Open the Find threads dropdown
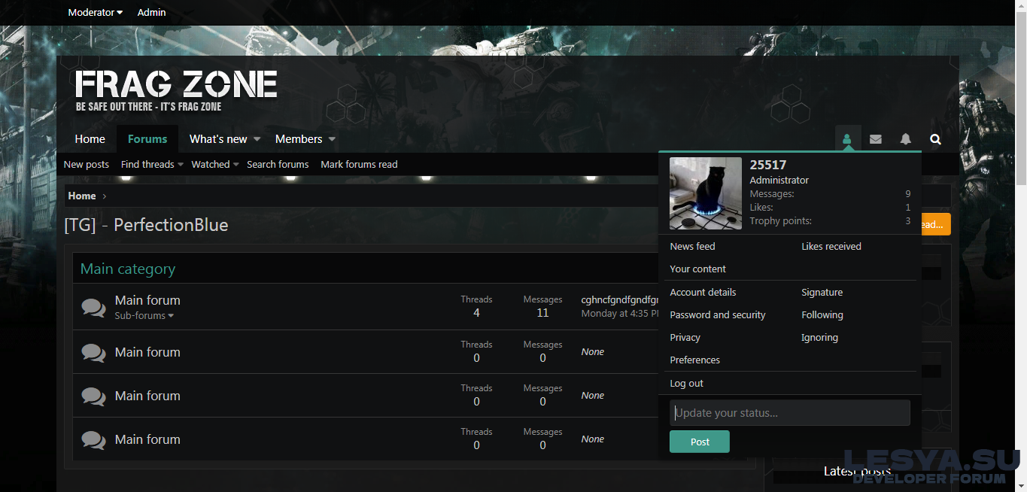The width and height of the screenshot is (1027, 492). coord(152,164)
